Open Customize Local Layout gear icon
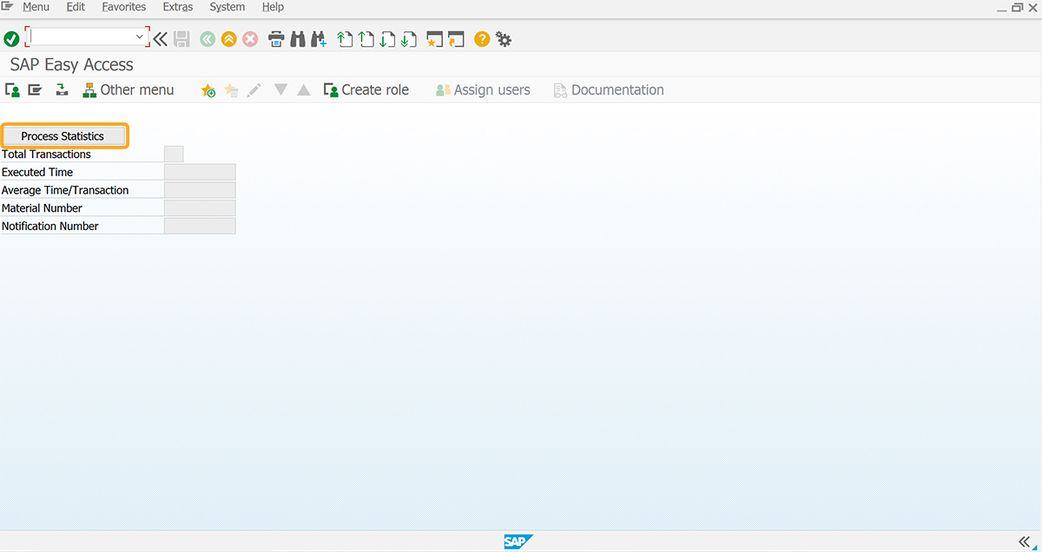Image resolution: width=1042 pixels, height=552 pixels. point(504,39)
